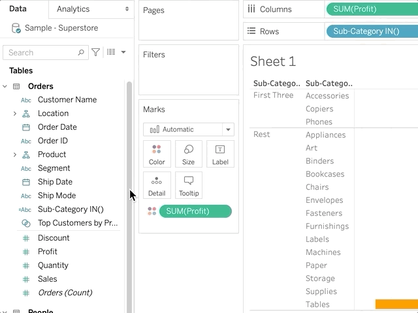Open the Detail marks card
Viewport: 418px width, 313px height.
click(x=157, y=185)
